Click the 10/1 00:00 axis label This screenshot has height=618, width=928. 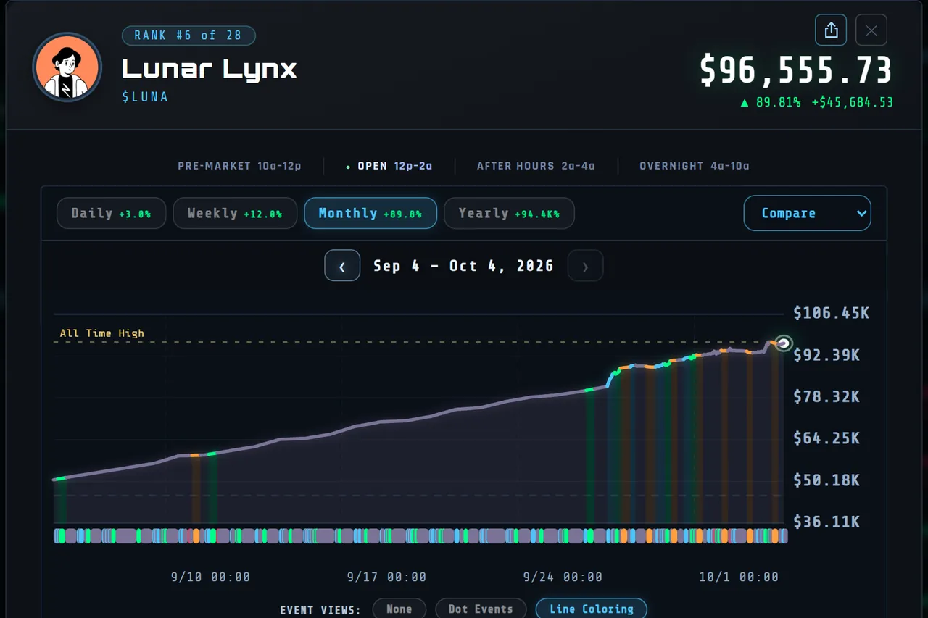tap(739, 577)
